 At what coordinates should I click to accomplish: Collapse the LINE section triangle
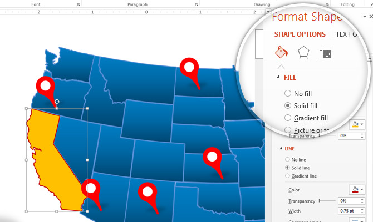281,149
